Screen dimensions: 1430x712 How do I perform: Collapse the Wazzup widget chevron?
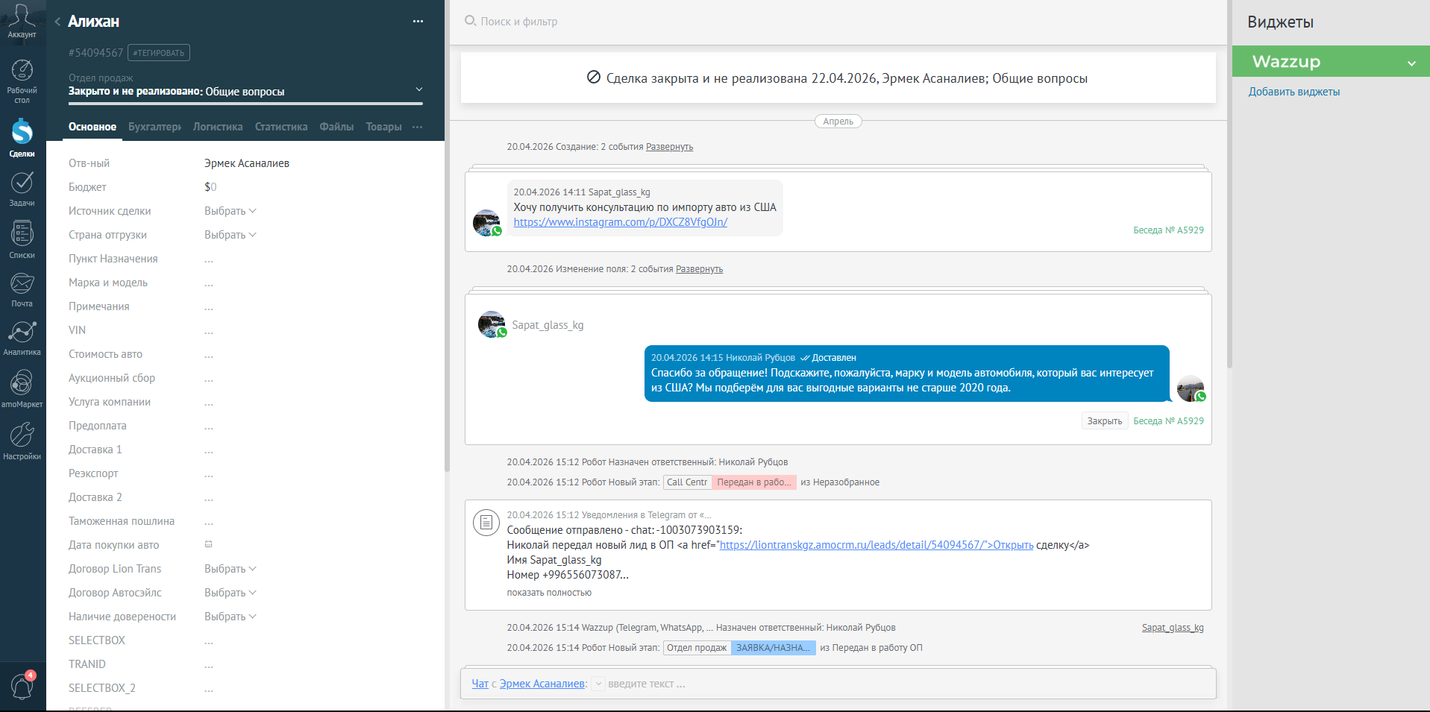[1411, 63]
